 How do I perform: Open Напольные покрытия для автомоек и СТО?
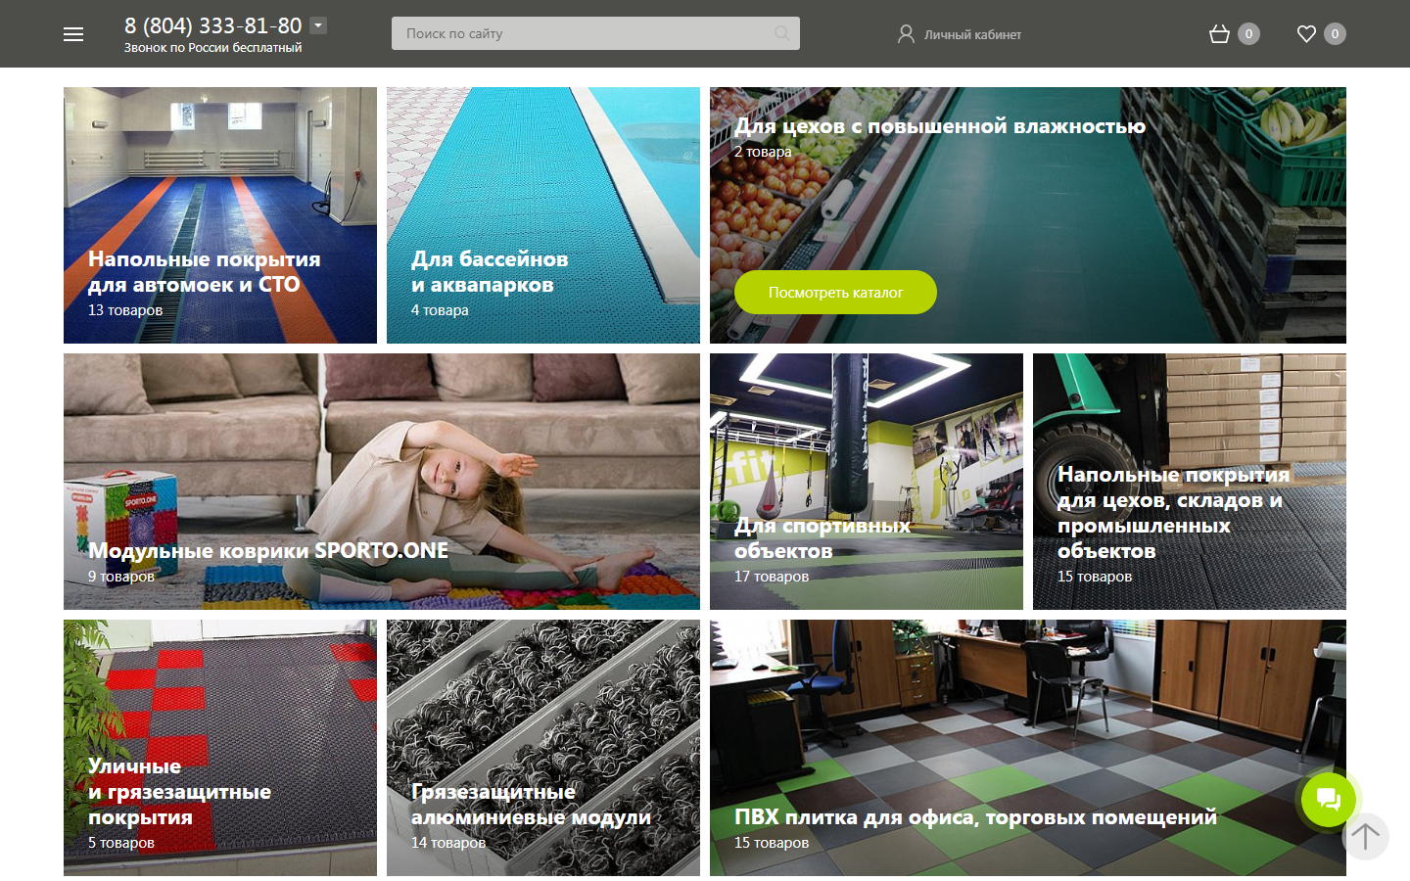(x=220, y=215)
